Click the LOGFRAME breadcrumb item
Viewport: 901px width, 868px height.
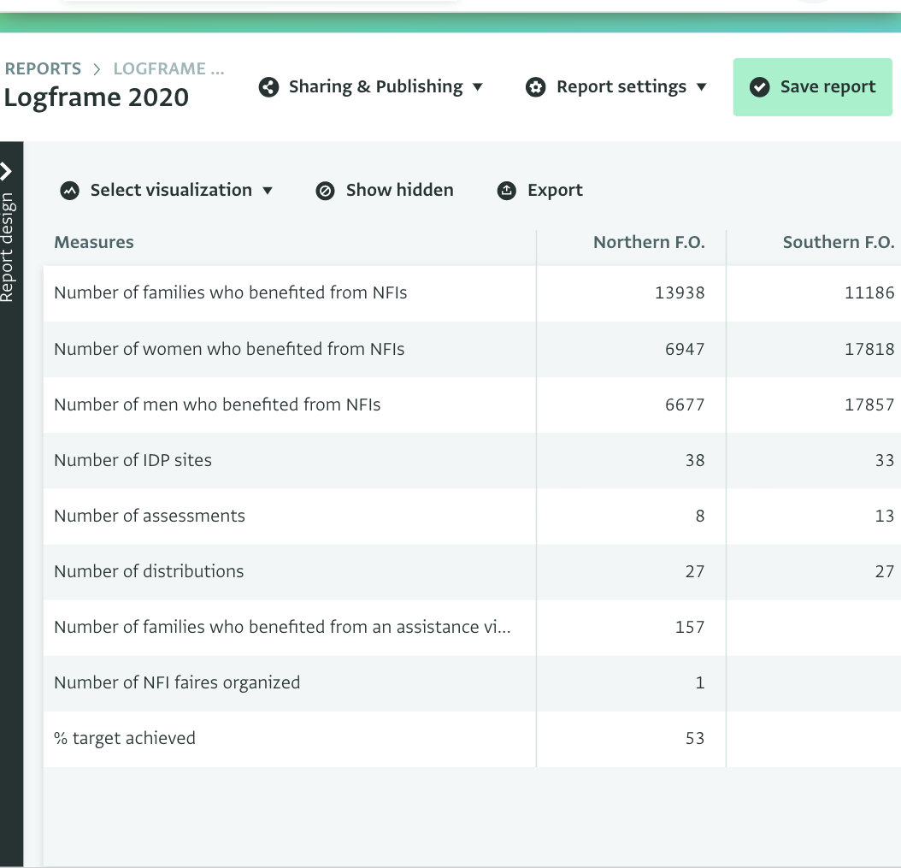(168, 68)
